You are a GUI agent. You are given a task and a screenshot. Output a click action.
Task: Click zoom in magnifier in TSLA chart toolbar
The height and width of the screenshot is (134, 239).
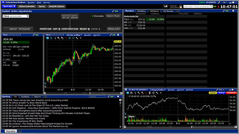(x=59, y=38)
